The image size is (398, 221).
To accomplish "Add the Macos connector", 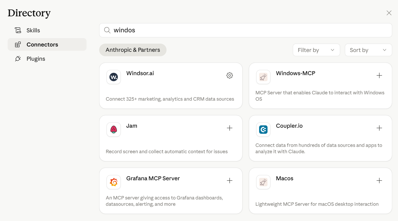I will click(379, 181).
